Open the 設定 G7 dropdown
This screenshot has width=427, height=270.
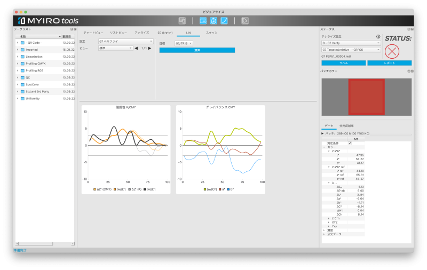pyautogui.click(x=126, y=42)
